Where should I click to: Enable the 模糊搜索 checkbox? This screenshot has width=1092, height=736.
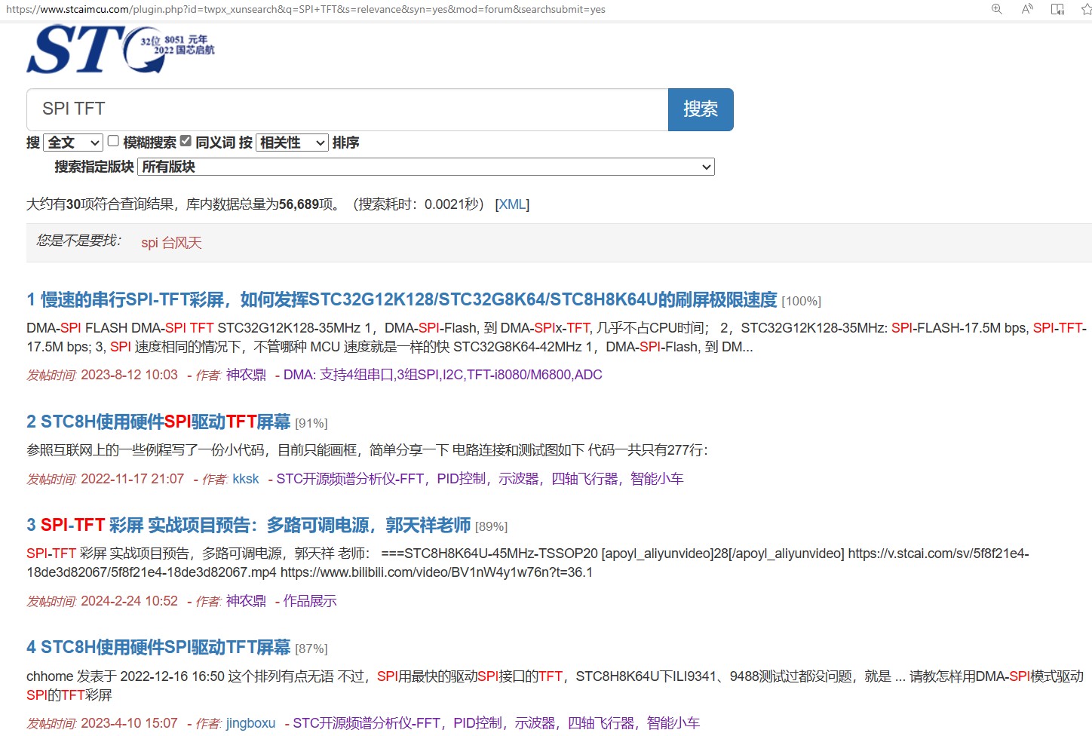pos(113,141)
